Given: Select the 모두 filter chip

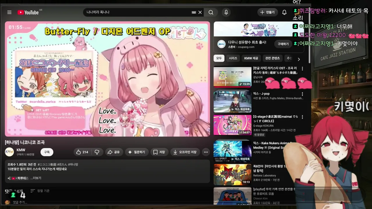Looking at the screenshot, I should point(219,58).
